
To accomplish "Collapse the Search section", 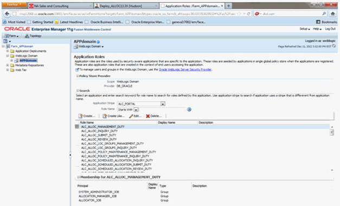I will click(78, 91).
